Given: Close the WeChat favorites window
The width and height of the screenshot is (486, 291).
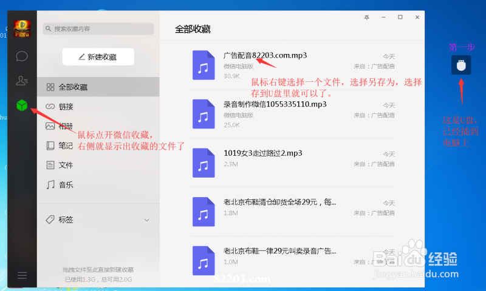Looking at the screenshot, I should point(417,18).
